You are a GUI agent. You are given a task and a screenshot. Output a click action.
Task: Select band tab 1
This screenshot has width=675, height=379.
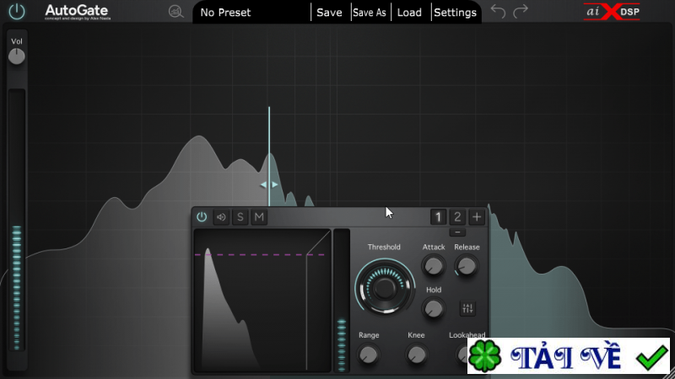coord(438,217)
